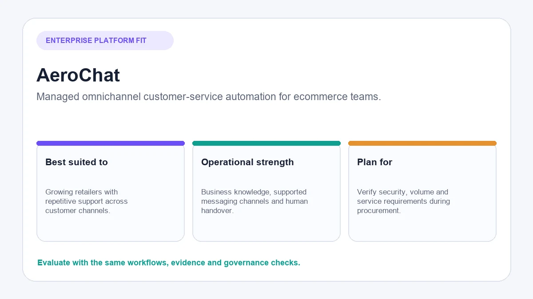
Task: Click the 'Business knowledge, supported messaging channels' text
Action: tap(255, 201)
